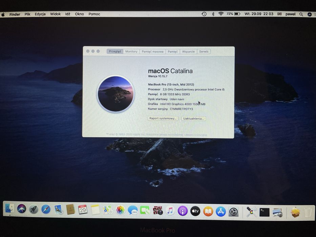Open Calendar icon showing 29
Screen dimensions: 316x237
pos(83,210)
